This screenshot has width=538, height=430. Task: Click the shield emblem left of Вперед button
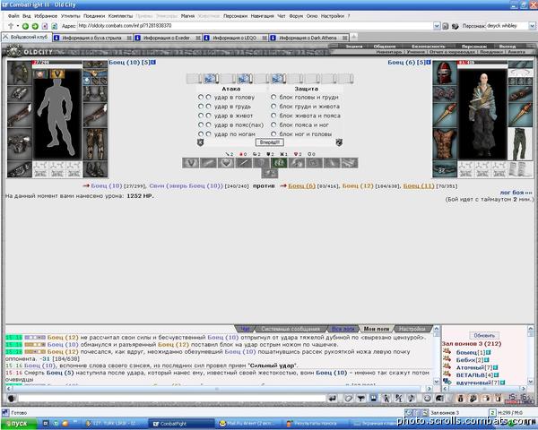(x=200, y=142)
